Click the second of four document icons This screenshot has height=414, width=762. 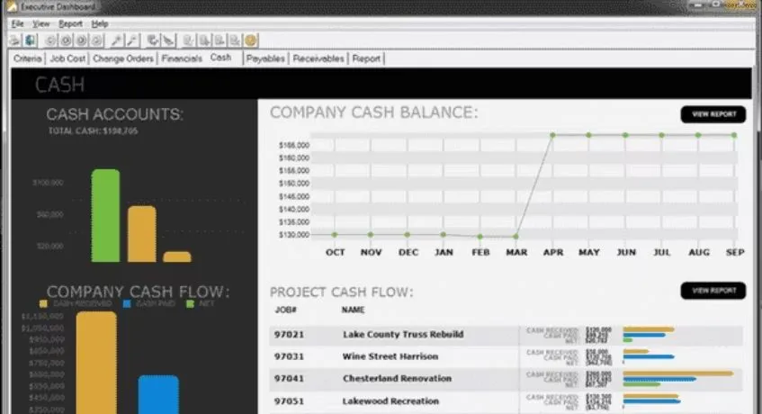[204, 40]
